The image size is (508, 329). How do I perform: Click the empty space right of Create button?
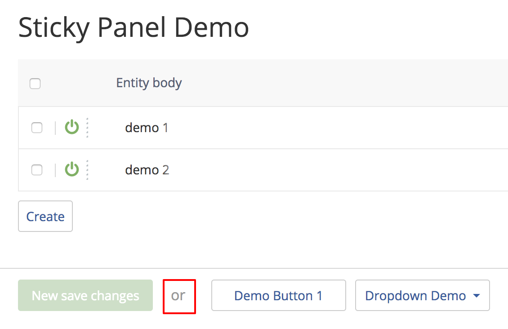[270, 217]
